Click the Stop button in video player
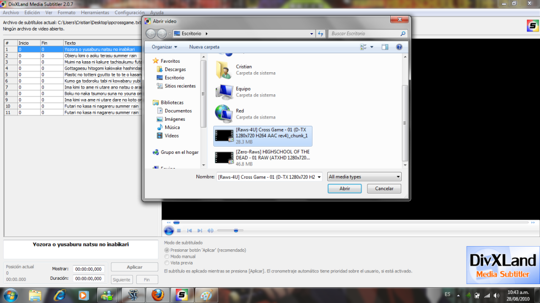540x303 pixels. click(x=179, y=230)
